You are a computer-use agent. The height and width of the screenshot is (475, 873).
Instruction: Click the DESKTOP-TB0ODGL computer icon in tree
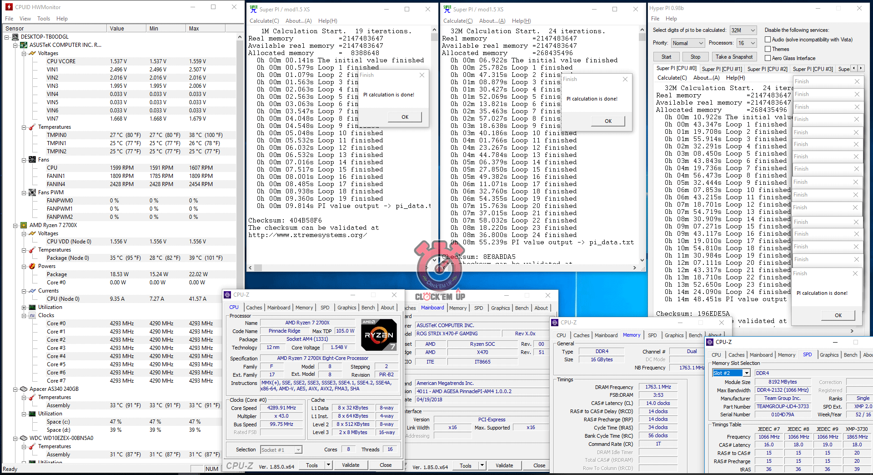15,37
